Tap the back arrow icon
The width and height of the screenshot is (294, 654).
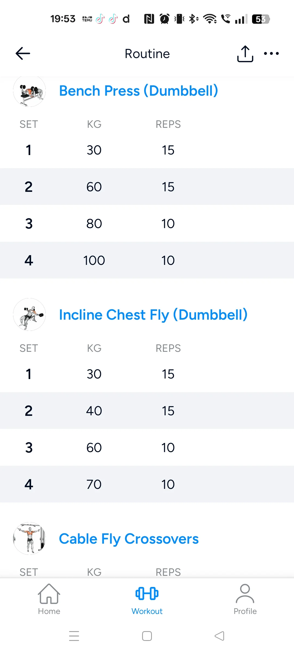click(23, 53)
